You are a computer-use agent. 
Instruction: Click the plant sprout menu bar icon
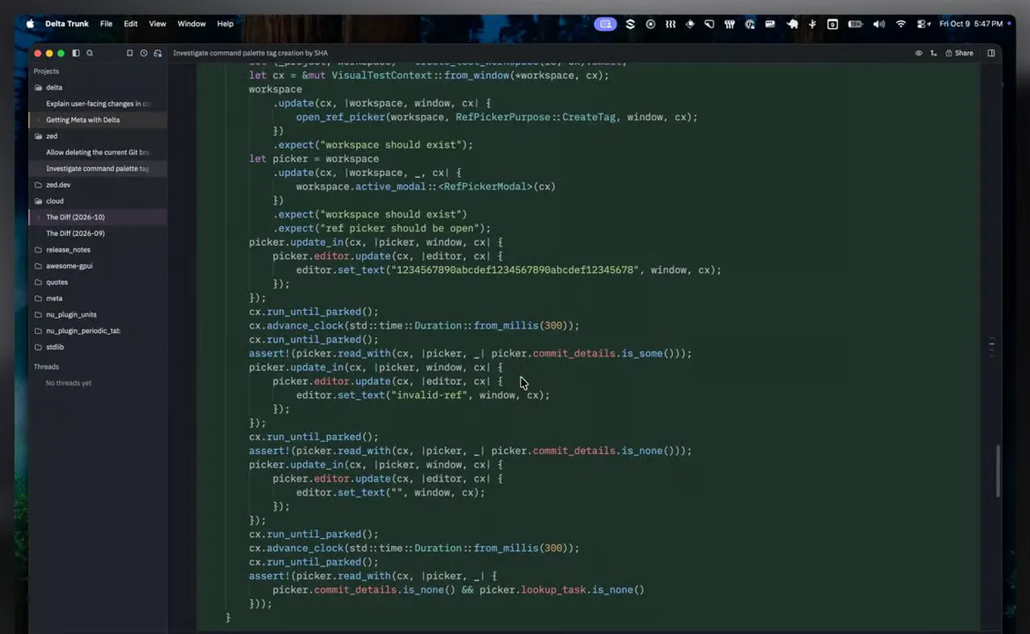pyautogui.click(x=812, y=24)
